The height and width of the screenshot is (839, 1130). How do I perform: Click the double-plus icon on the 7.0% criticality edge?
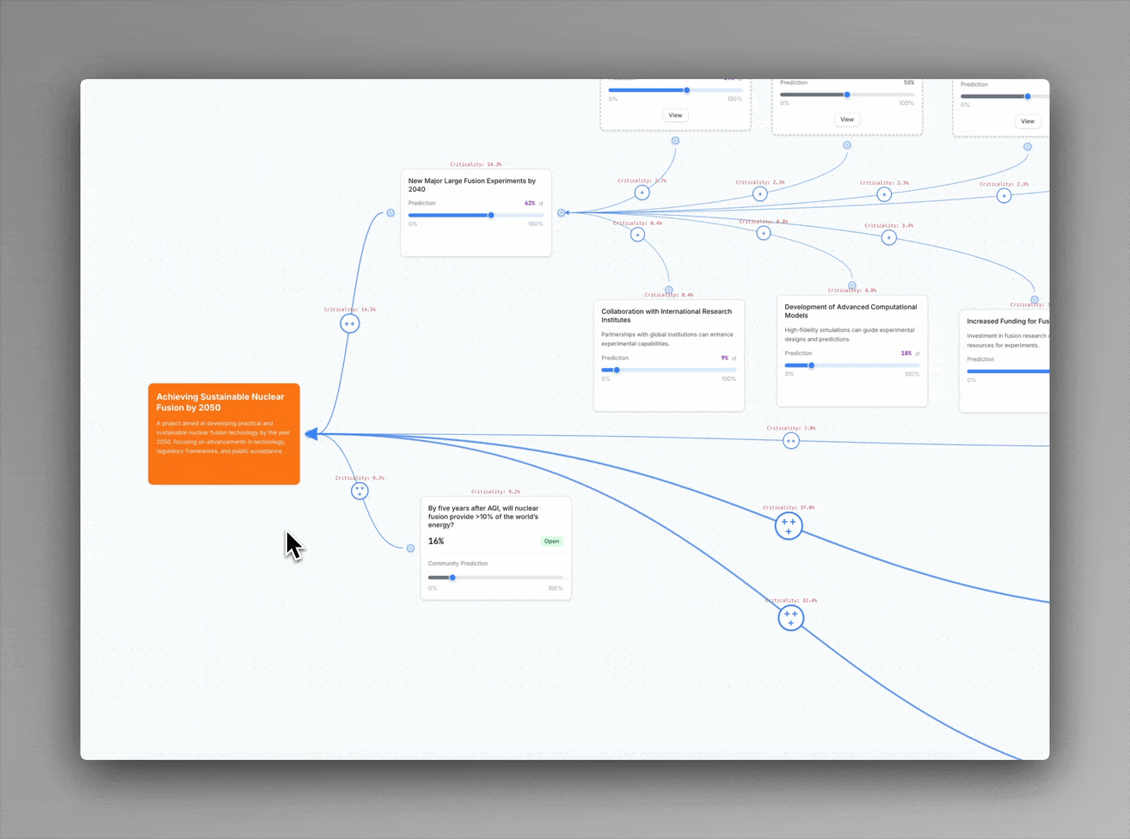pos(790,441)
